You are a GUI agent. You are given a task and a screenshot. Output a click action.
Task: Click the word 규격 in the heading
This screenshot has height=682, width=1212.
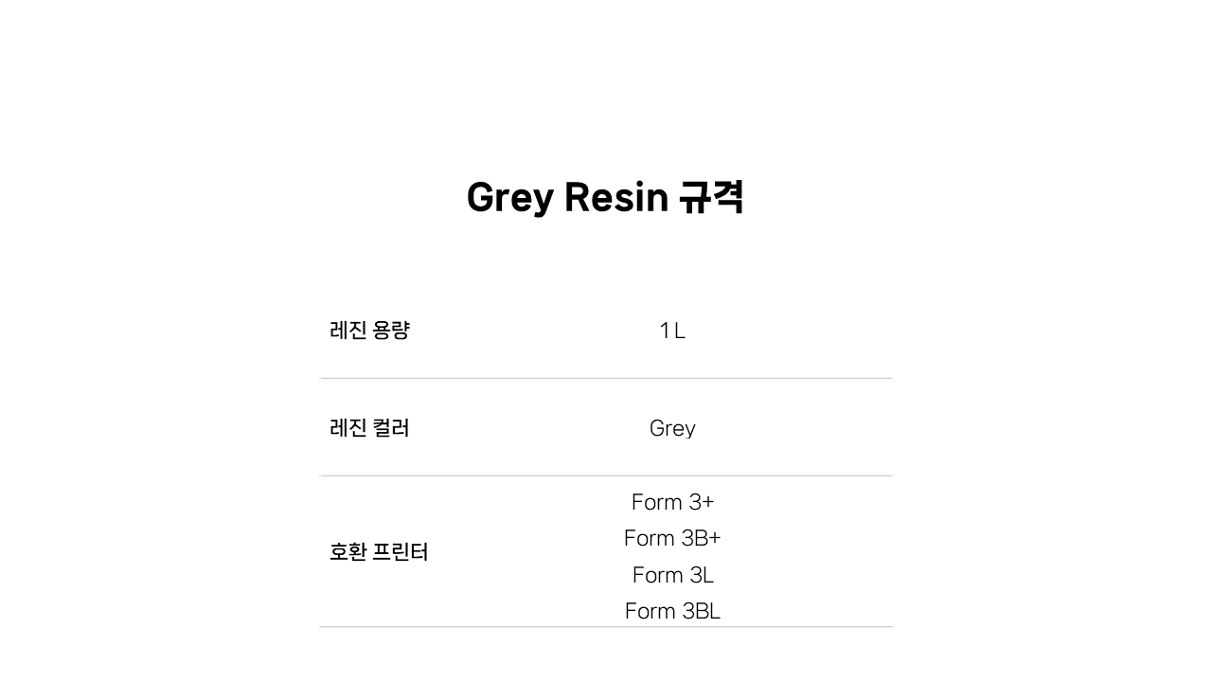pos(712,197)
